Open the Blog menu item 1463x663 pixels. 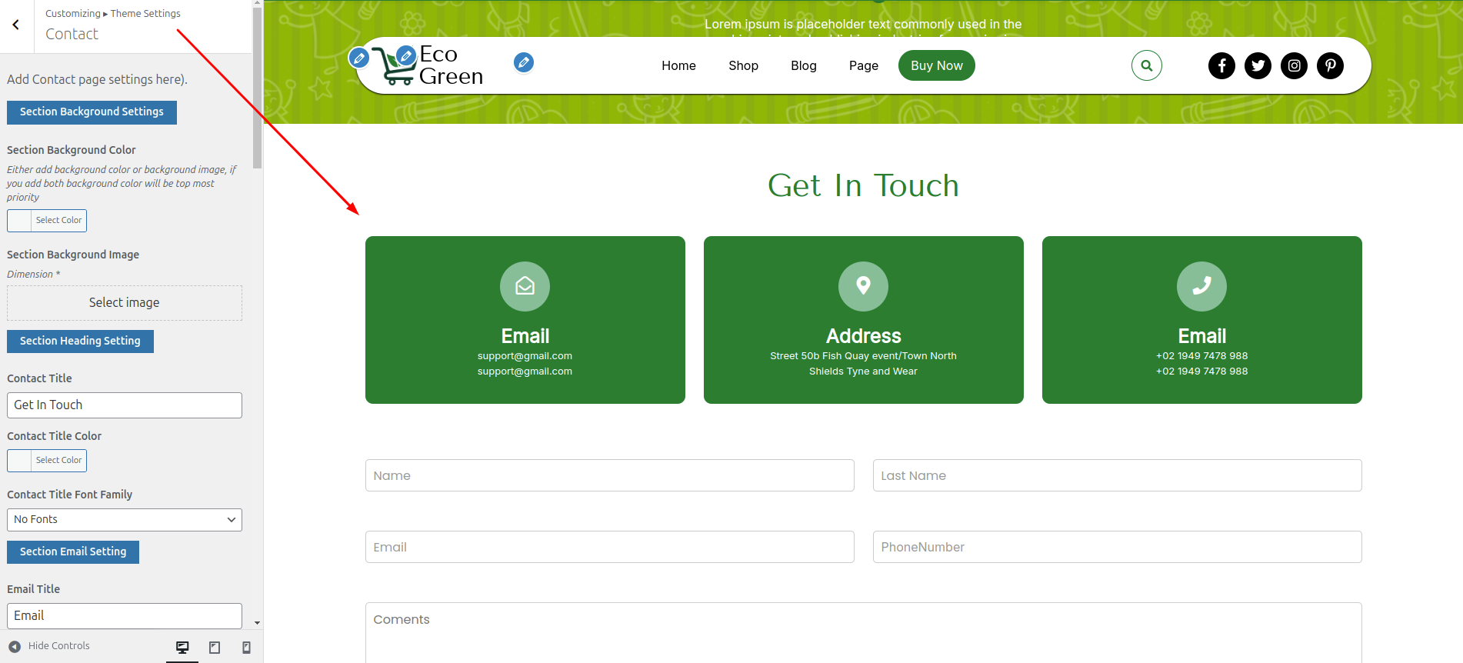(x=803, y=66)
